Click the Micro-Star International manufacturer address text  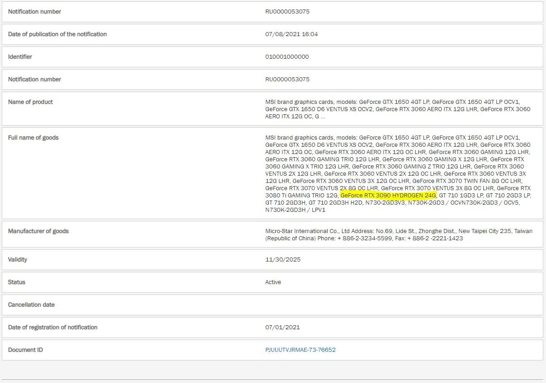[x=399, y=234]
